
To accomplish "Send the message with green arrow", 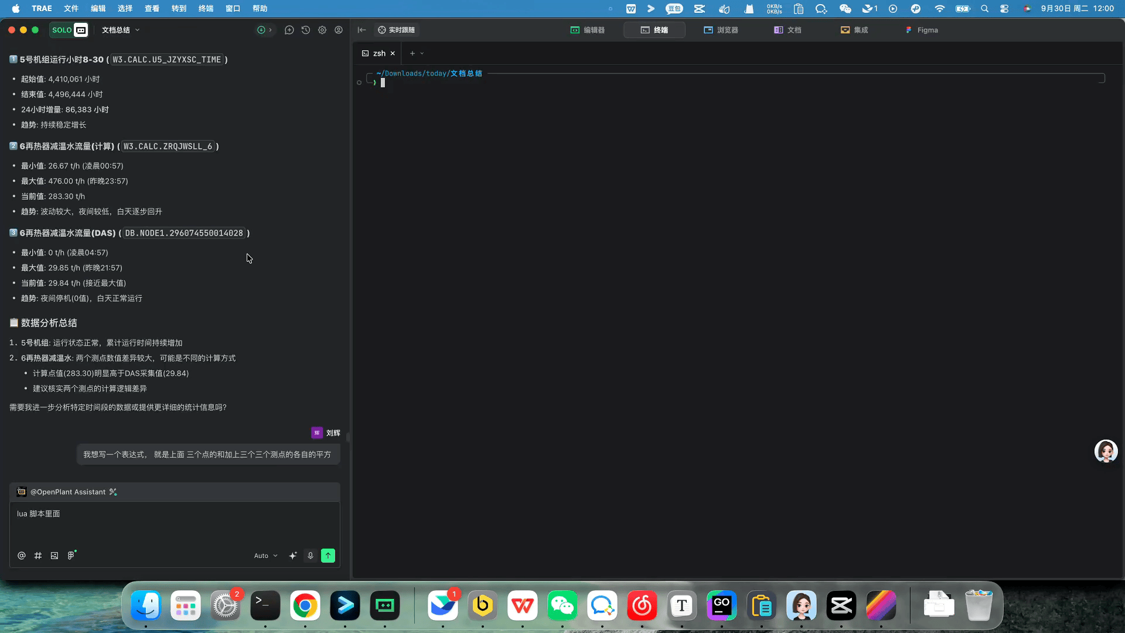I will click(328, 556).
